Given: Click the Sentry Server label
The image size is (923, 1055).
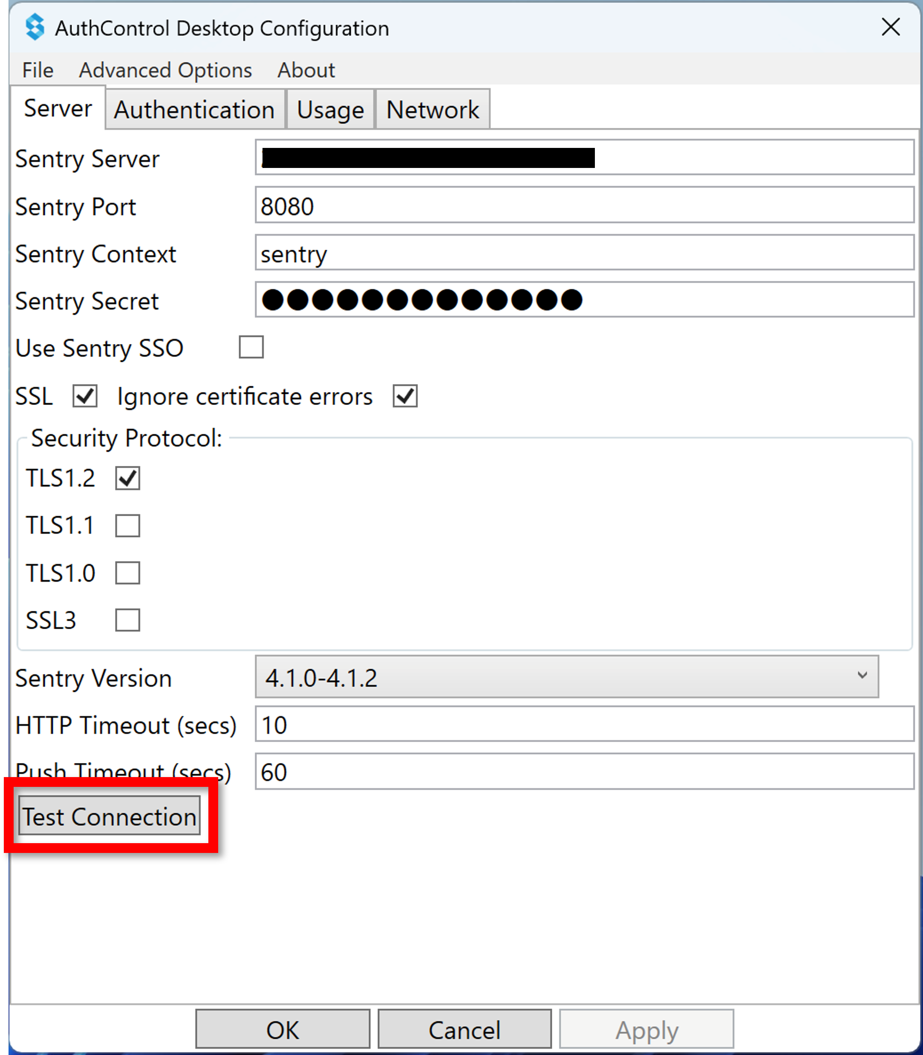Looking at the screenshot, I should pyautogui.click(x=87, y=159).
